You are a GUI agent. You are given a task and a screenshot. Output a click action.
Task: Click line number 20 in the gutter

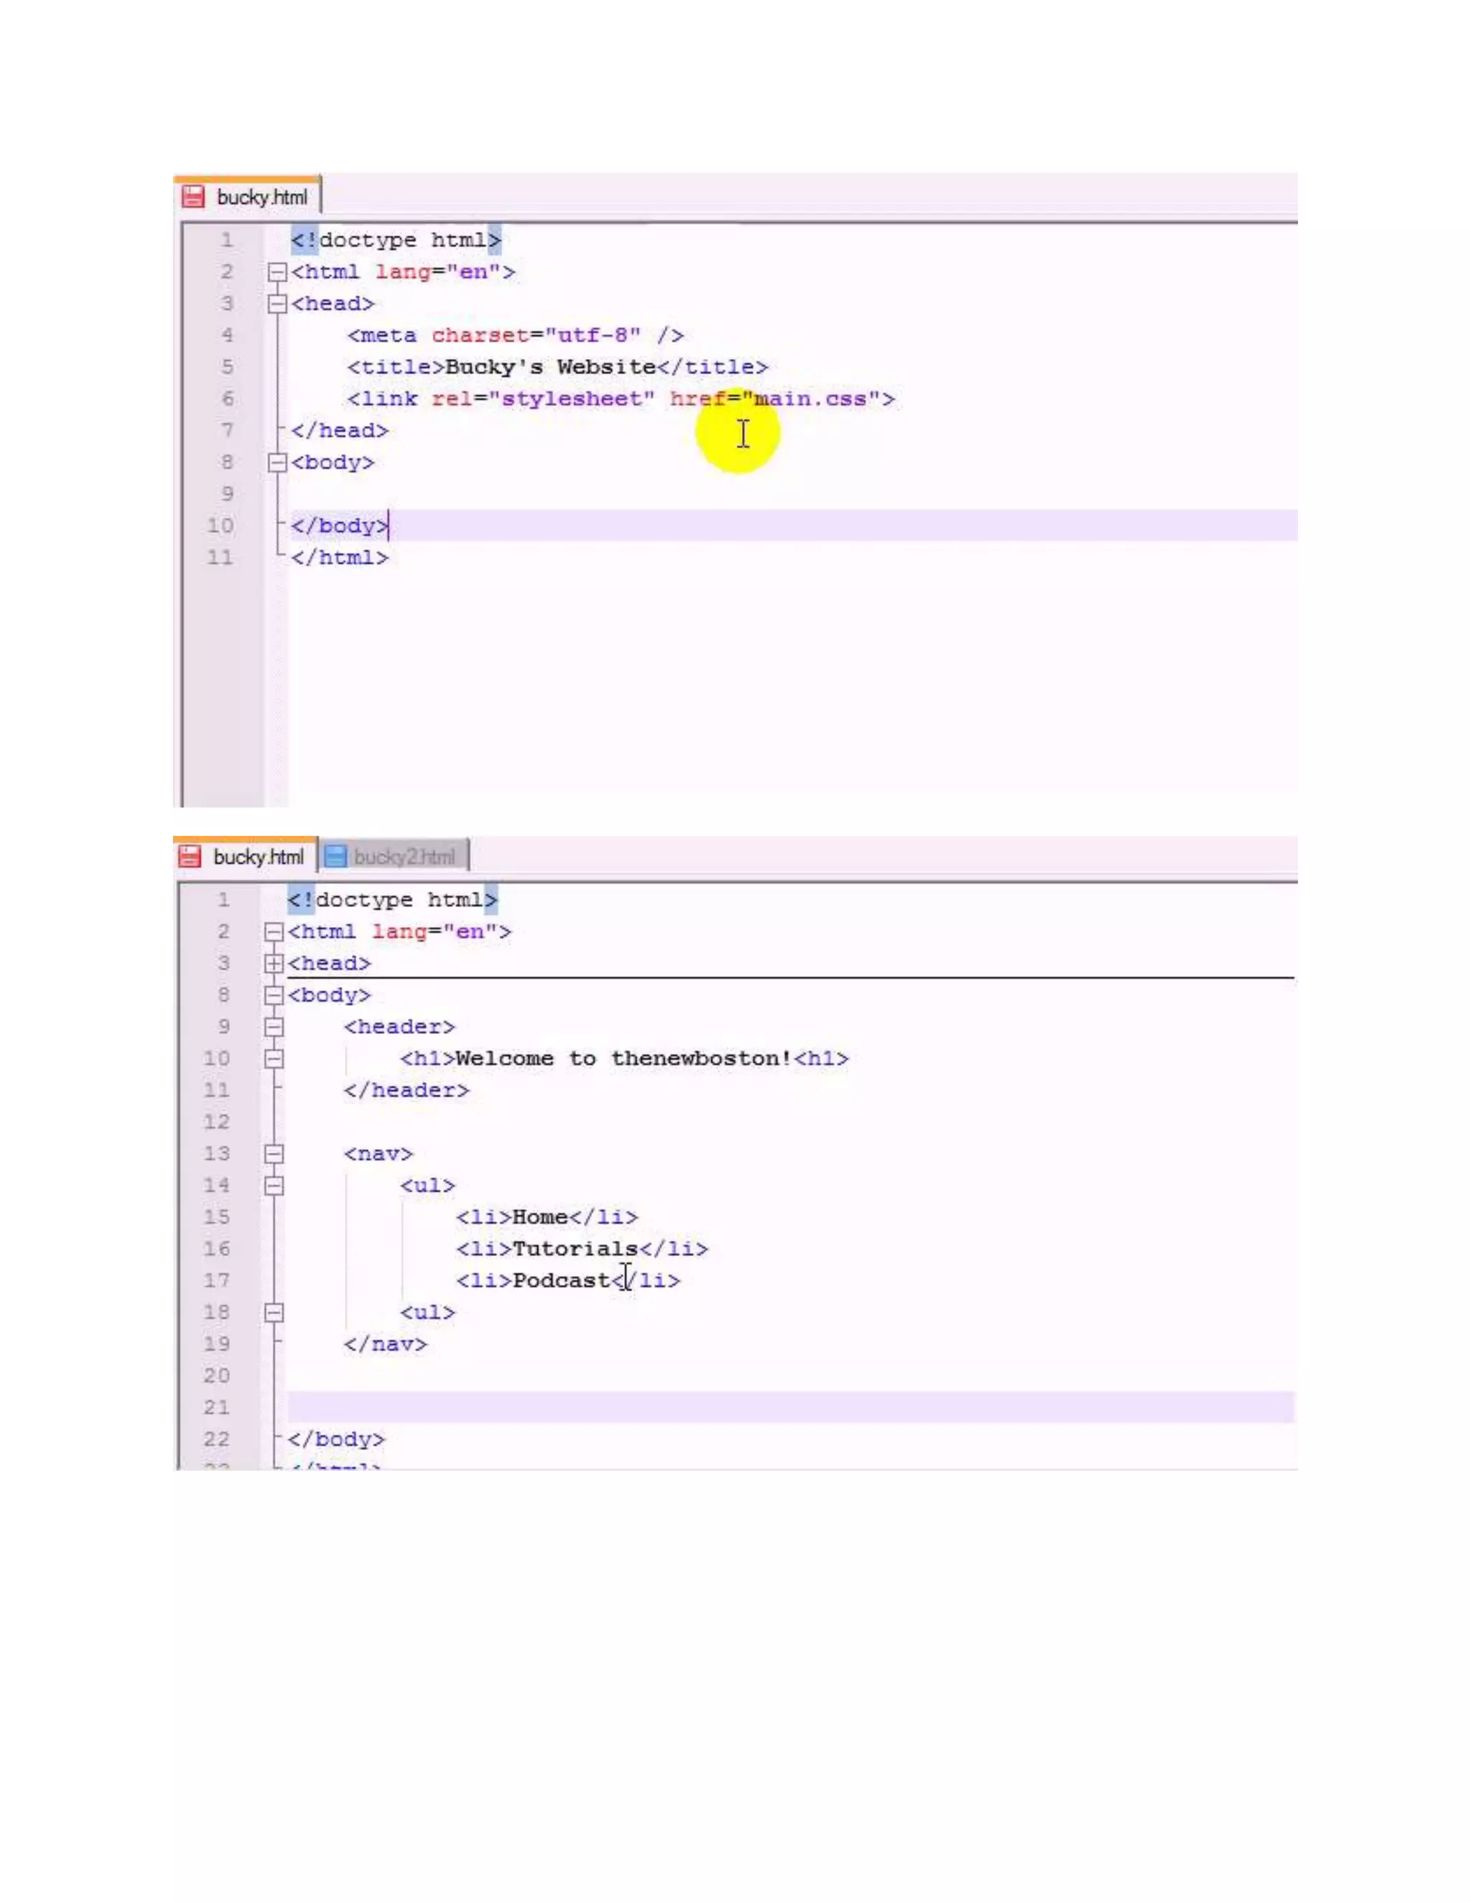(216, 1376)
